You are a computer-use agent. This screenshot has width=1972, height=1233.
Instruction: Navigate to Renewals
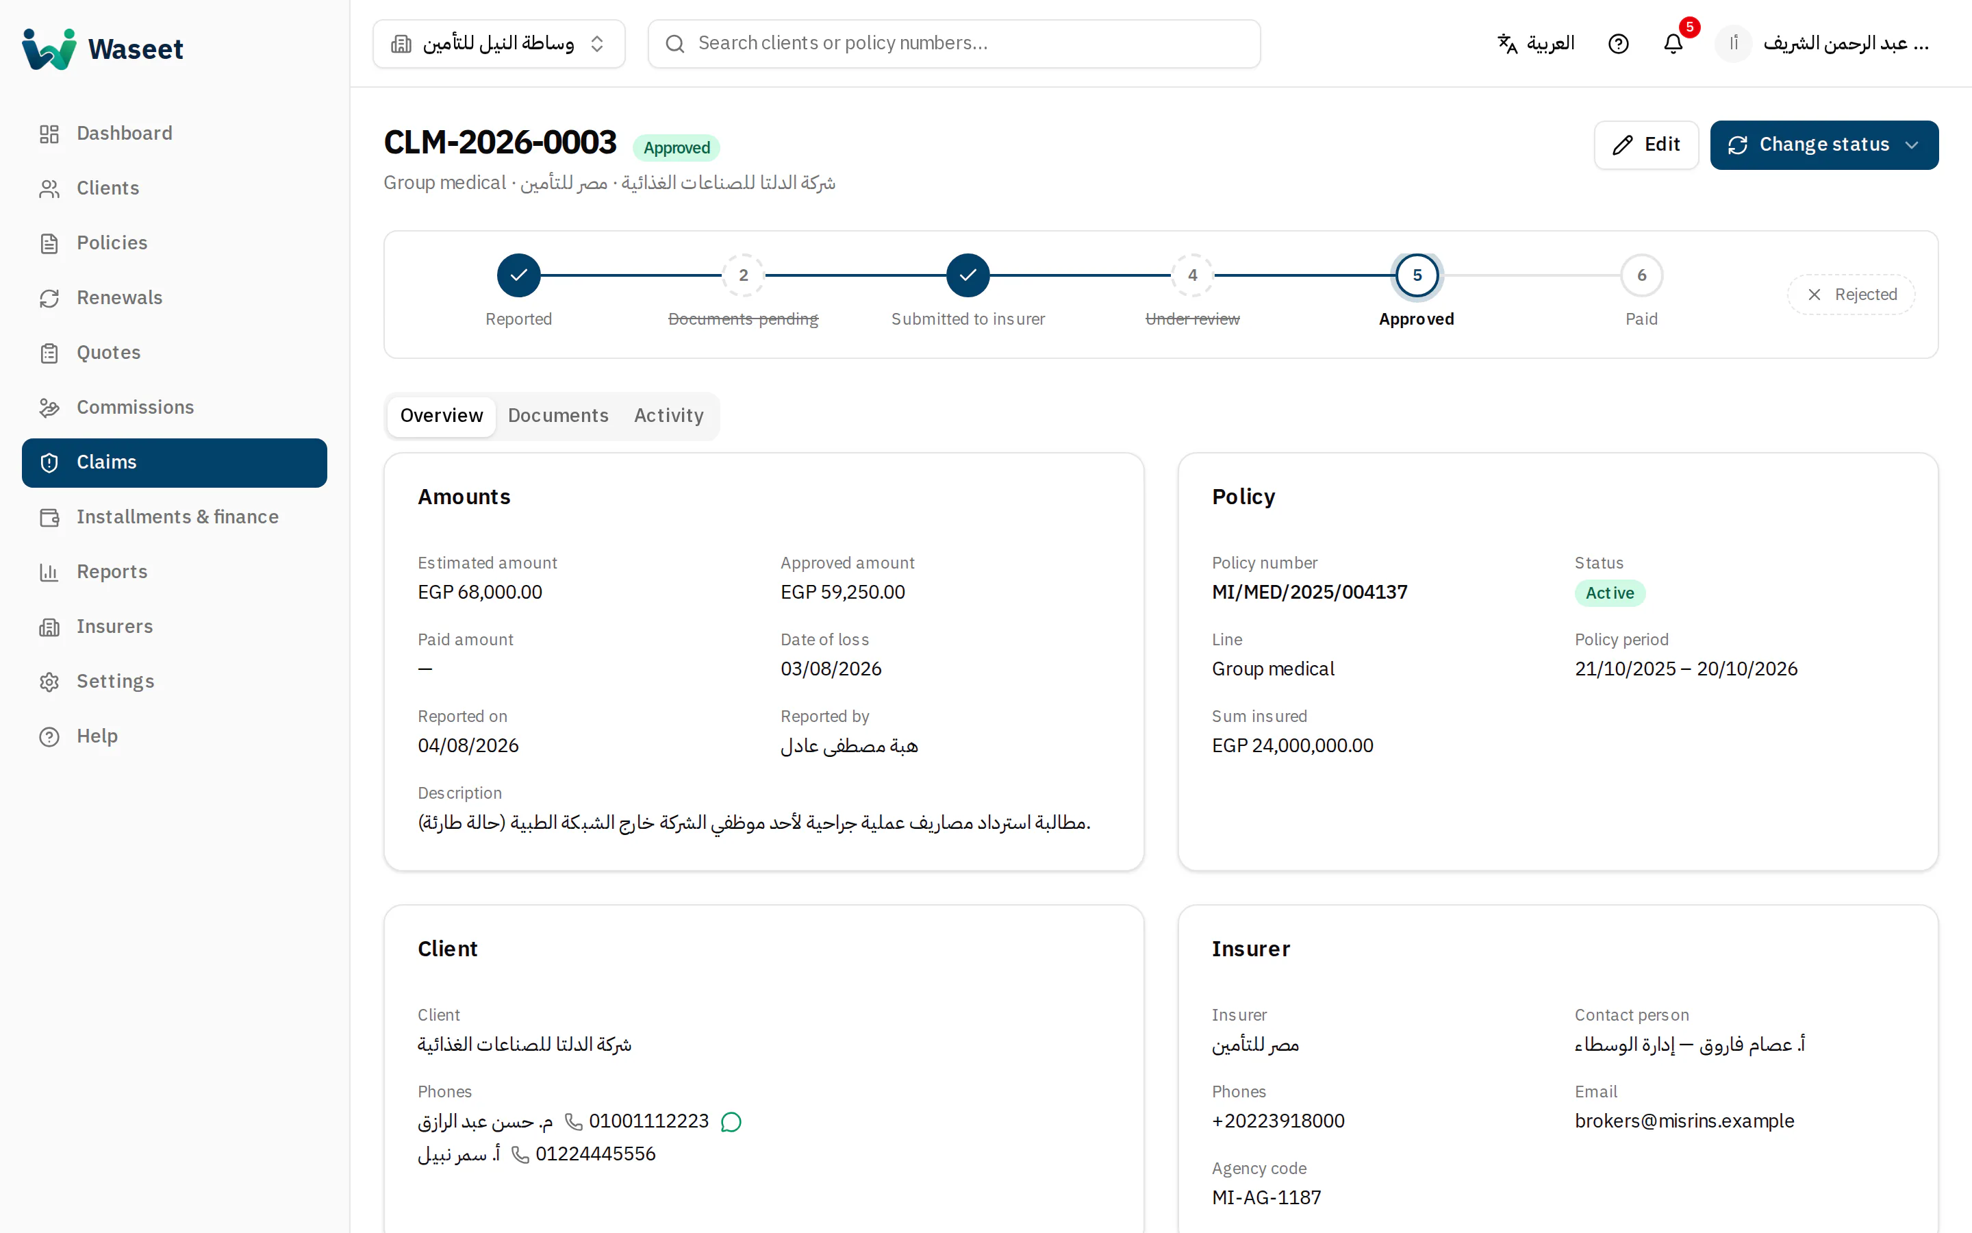(175, 298)
